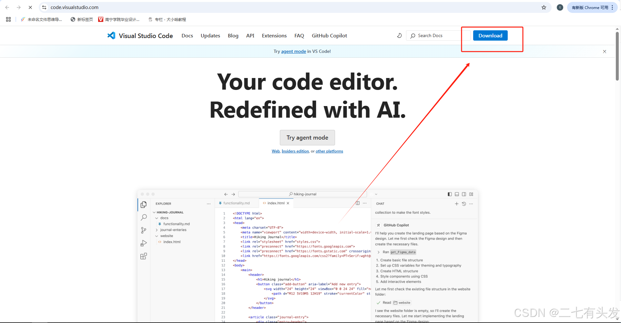Select the Explorer files icon in activity bar
Viewport: 621px width, 323px height.
[144, 204]
